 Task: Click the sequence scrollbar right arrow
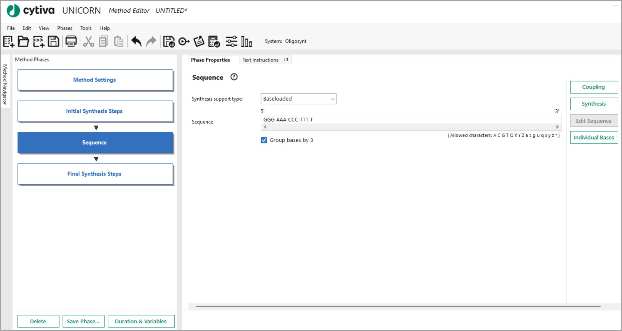[557, 127]
